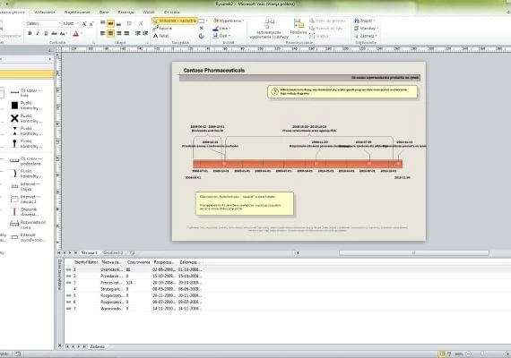Switch to the Strona 1 page tab
This screenshot has width=511, height=358.
point(90,252)
